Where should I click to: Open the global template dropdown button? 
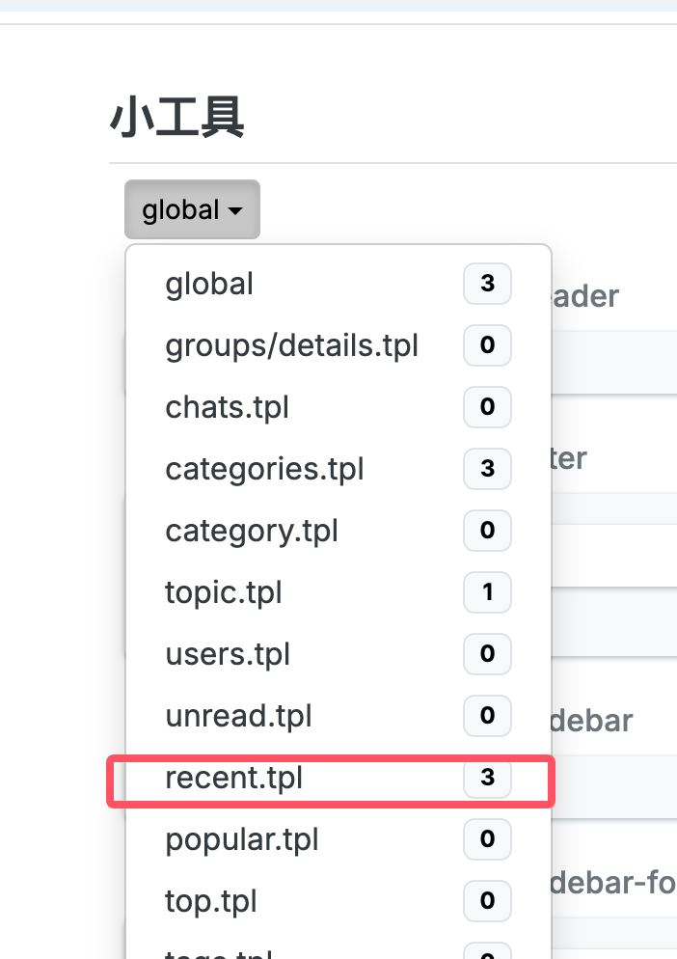[x=191, y=209]
